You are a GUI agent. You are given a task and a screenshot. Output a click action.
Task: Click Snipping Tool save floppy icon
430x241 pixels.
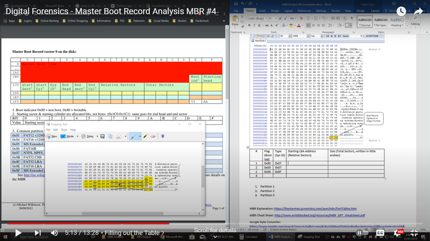point(102,136)
